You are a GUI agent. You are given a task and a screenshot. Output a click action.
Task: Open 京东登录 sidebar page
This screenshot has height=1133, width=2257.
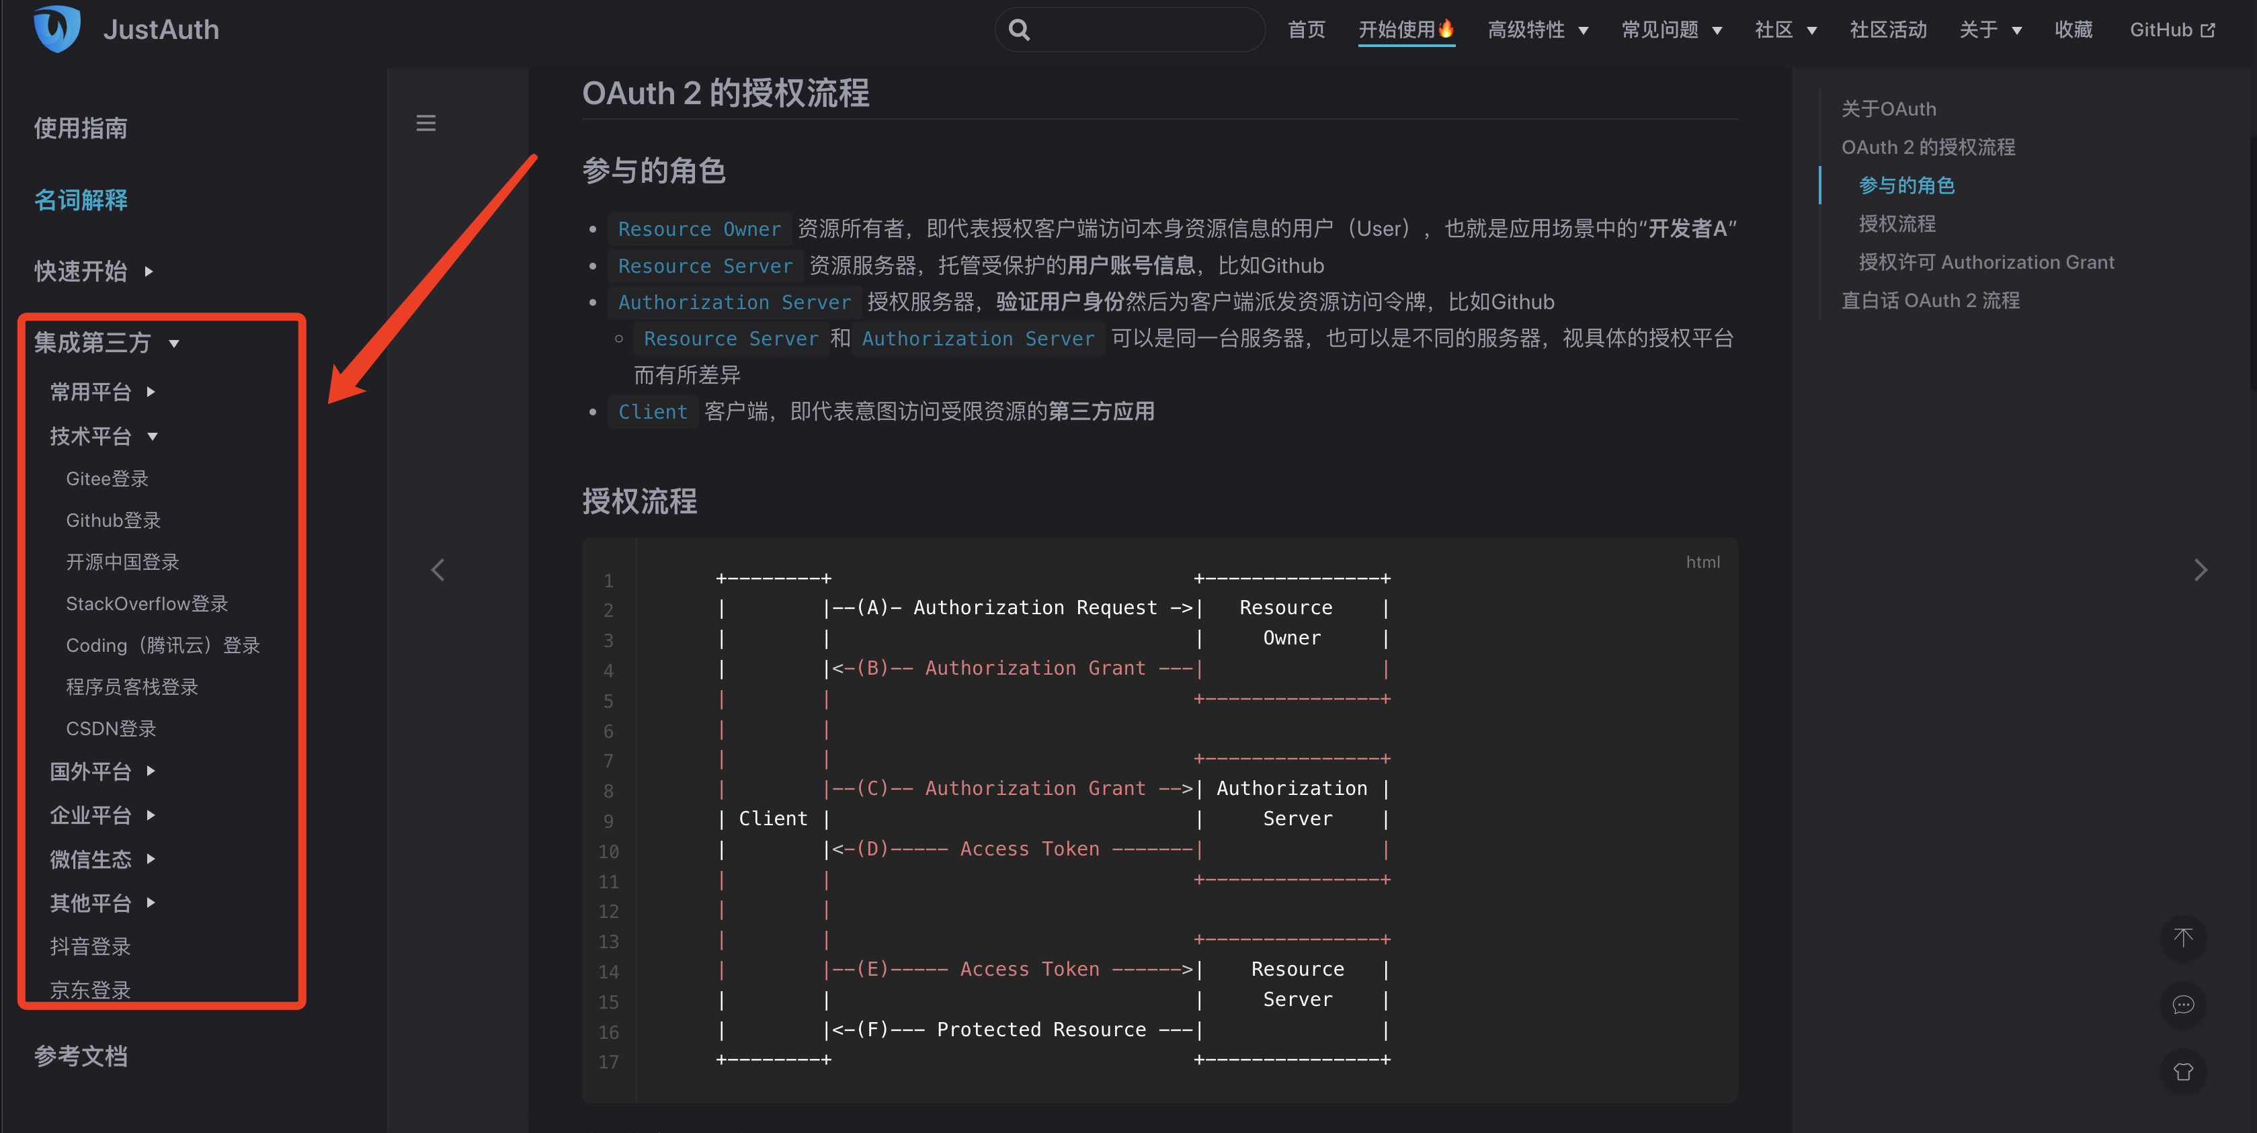[90, 989]
